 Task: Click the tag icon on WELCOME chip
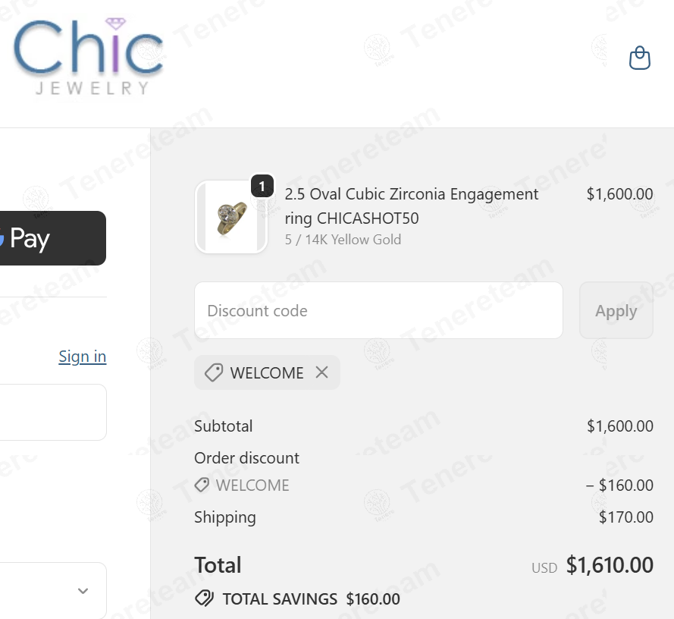pos(214,372)
